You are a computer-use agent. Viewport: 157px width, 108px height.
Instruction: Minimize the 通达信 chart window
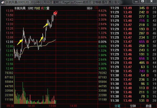tap(136, 2)
